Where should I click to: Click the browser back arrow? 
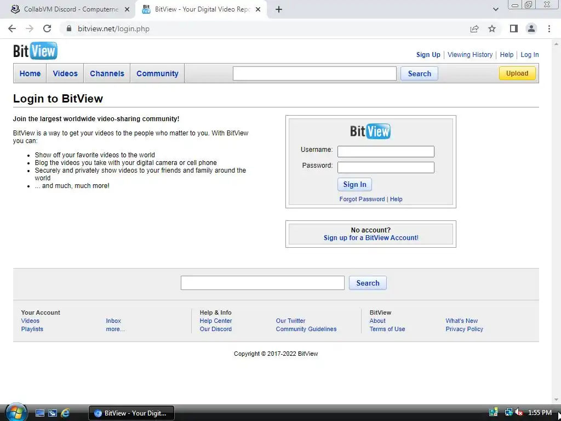12,29
